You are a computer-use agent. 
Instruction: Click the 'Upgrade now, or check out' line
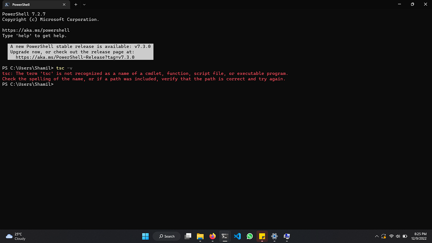pyautogui.click(x=72, y=52)
